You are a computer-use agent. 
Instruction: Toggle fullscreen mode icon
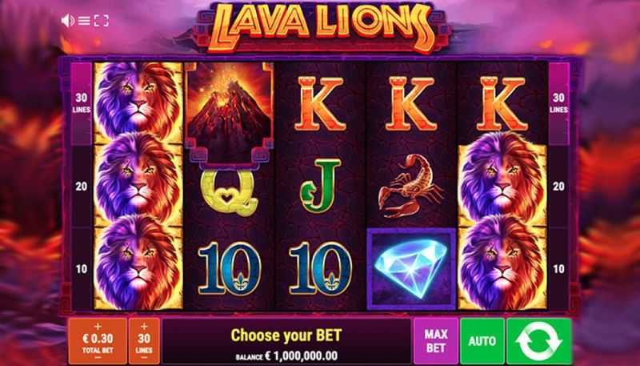pyautogui.click(x=102, y=21)
